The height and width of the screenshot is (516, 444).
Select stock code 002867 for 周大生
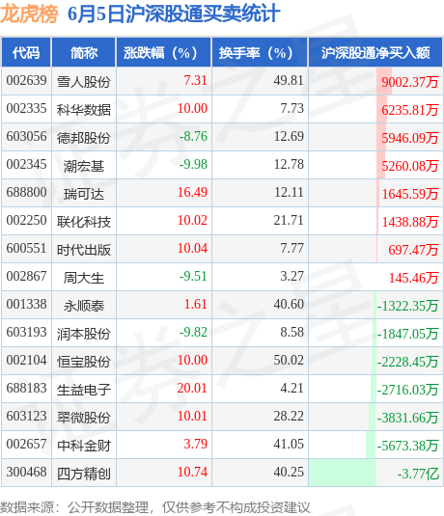[26, 277]
